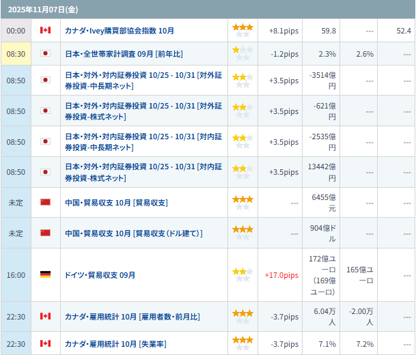Click Japan flag beside 全世帯家計調査 row

[45, 53]
